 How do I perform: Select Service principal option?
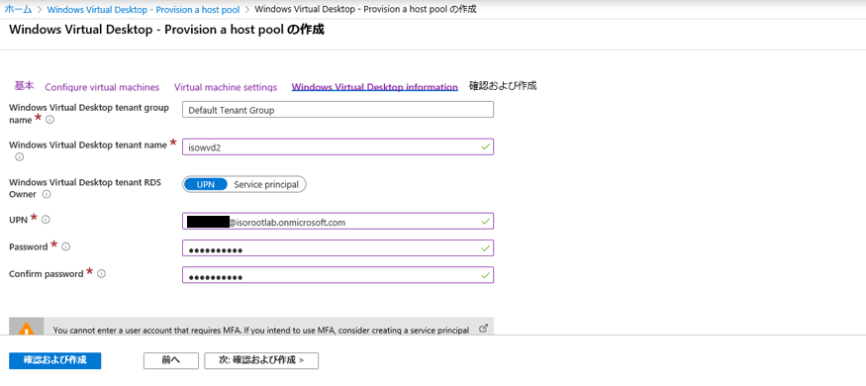click(266, 184)
